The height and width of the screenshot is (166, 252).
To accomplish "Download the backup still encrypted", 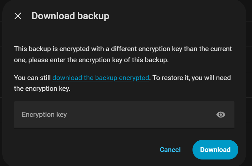I will click(x=100, y=78).
